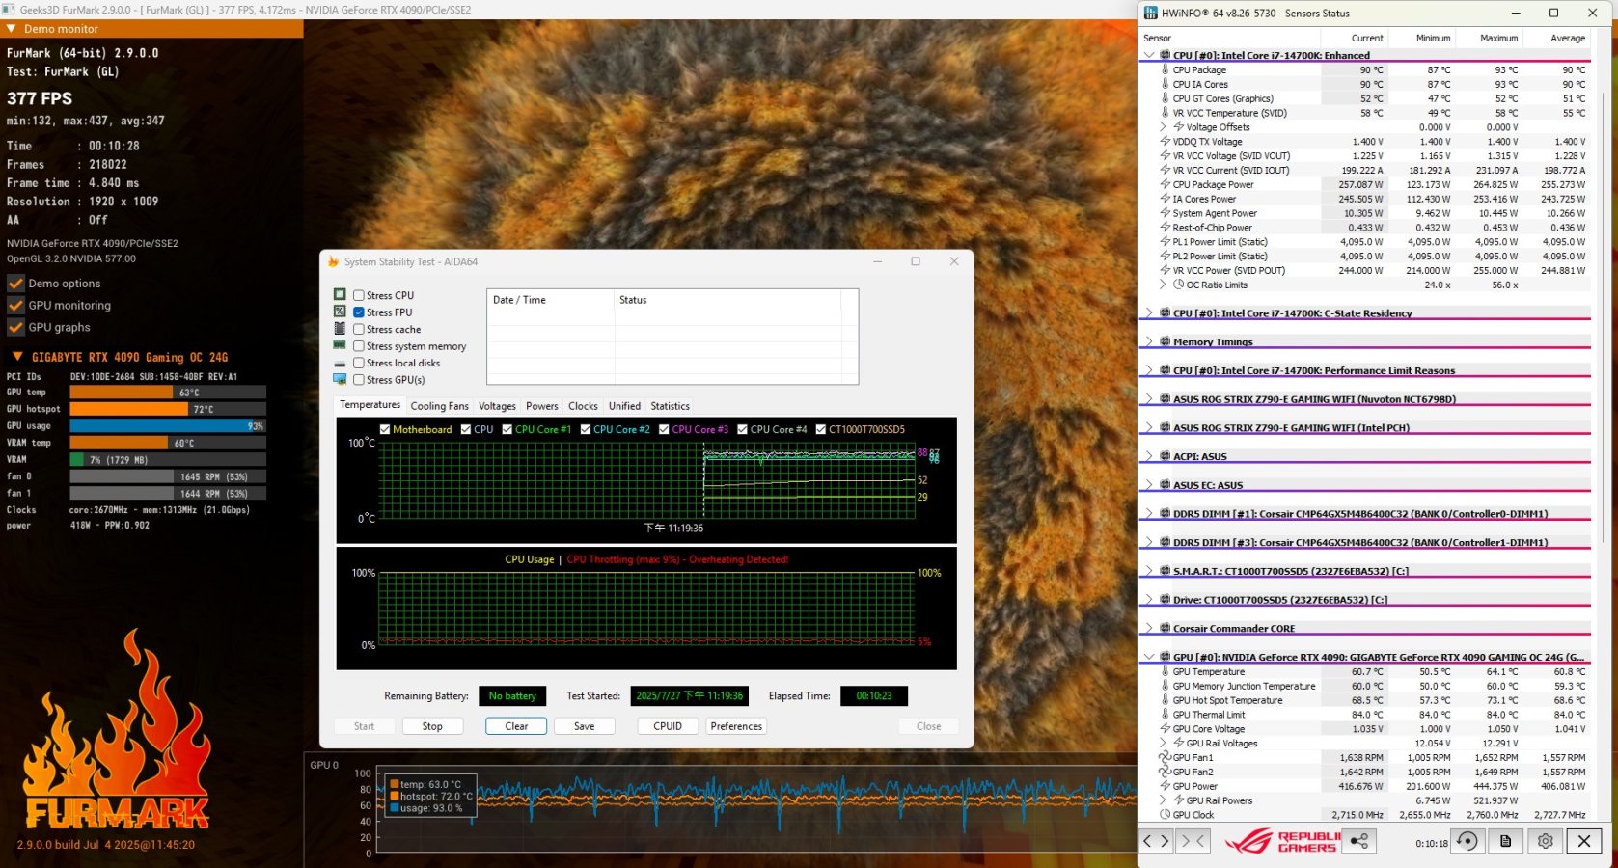The width and height of the screenshot is (1618, 868).
Task: Reset min/max values with clock icon
Action: tap(1467, 841)
